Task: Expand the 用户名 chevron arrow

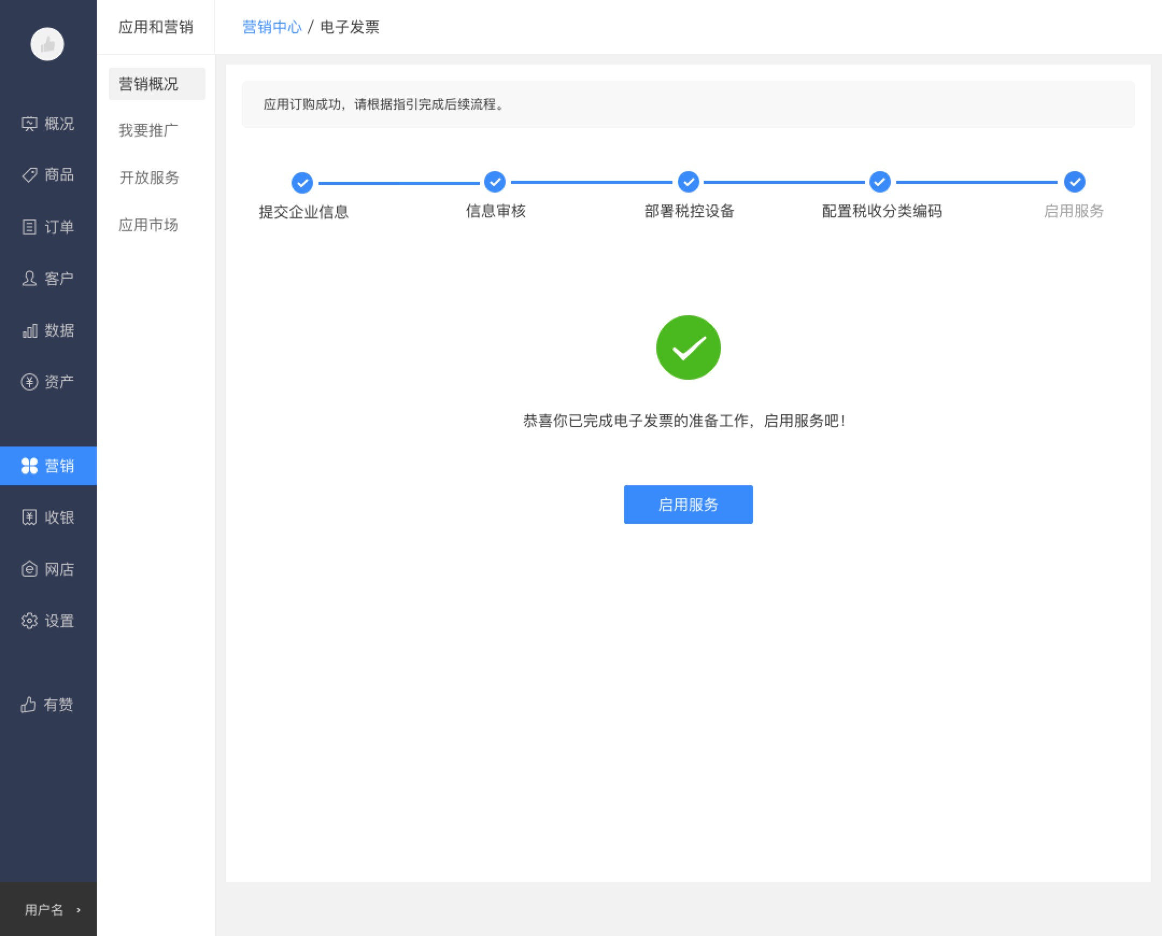Action: [79, 910]
